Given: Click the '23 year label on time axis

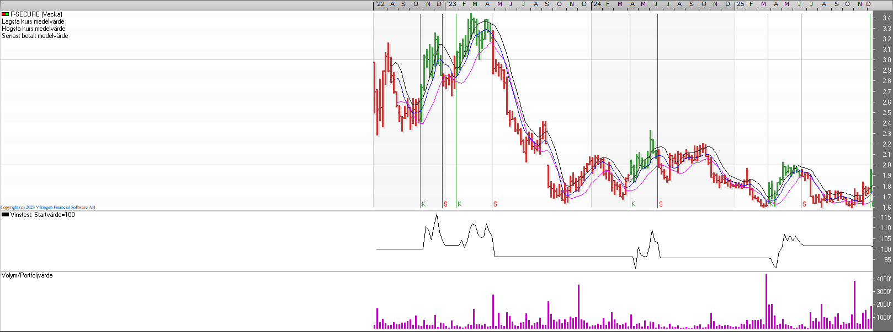Looking at the screenshot, I should coord(451,4).
